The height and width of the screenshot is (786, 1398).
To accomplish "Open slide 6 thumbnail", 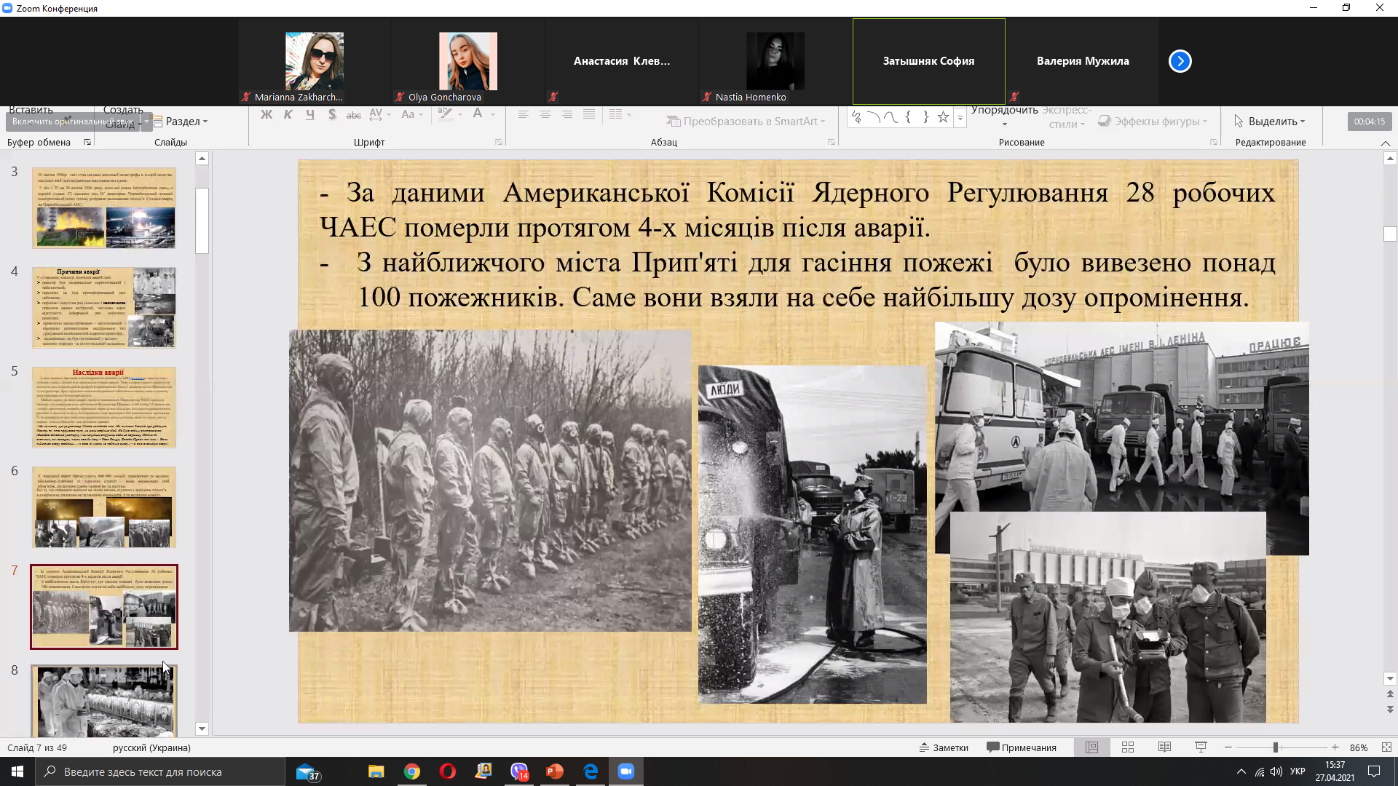I will [104, 507].
